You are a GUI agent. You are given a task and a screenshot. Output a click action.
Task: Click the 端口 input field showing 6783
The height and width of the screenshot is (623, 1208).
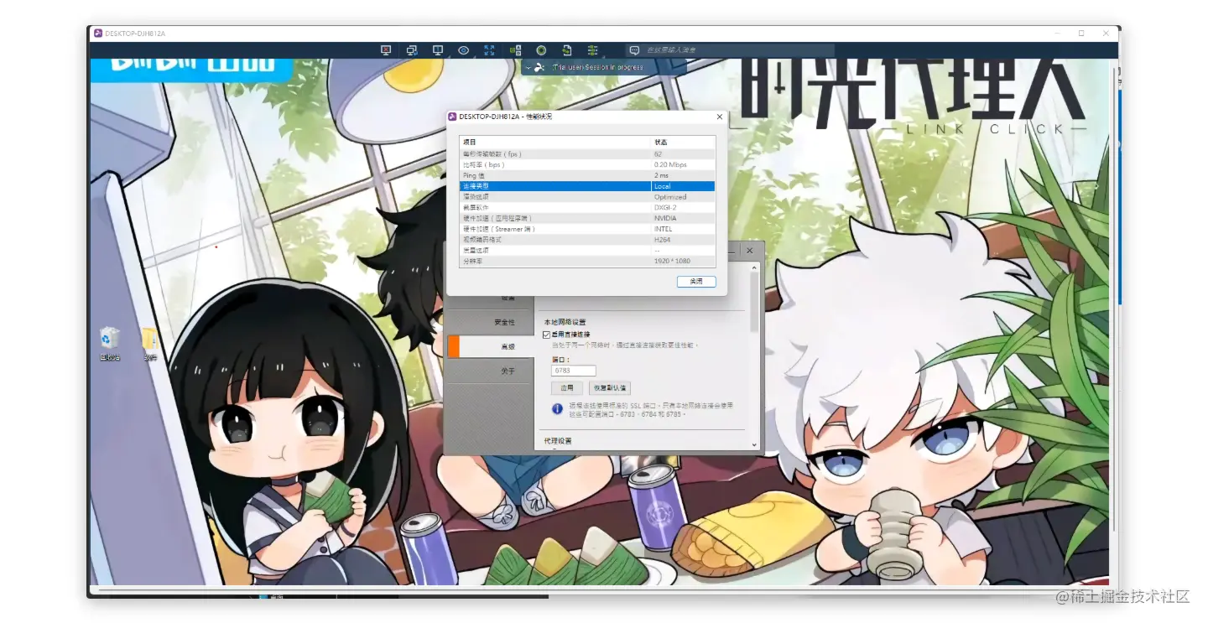(574, 371)
